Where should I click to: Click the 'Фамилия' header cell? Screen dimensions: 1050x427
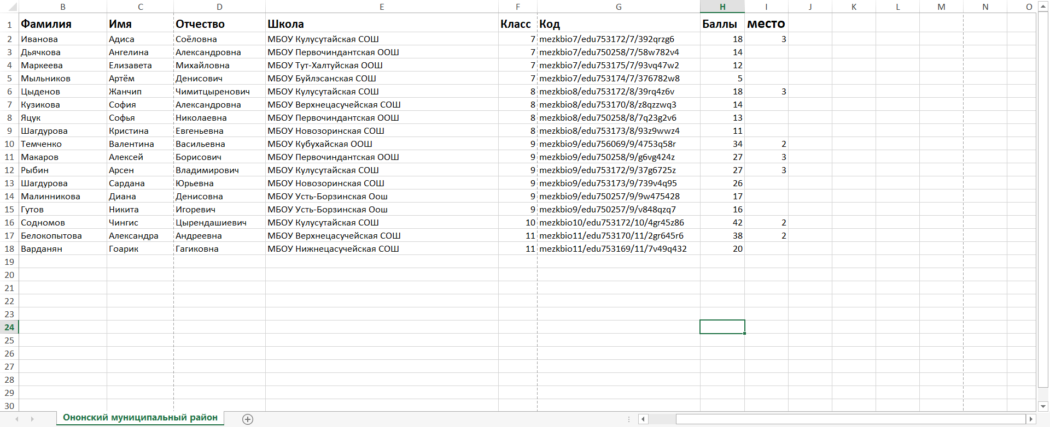[x=63, y=24]
